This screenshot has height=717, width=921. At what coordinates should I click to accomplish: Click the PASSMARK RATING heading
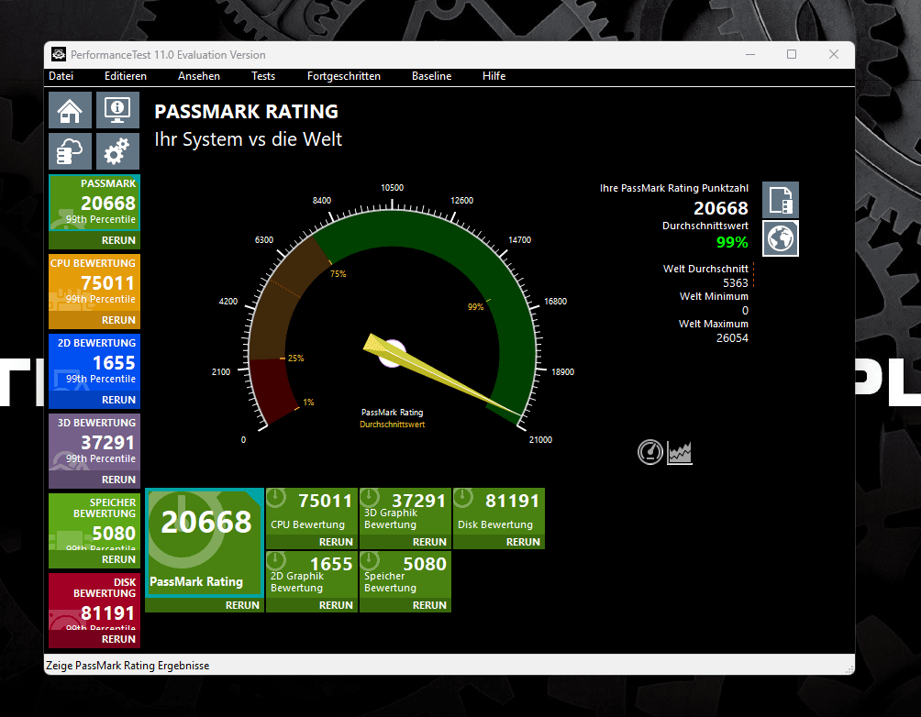[246, 112]
